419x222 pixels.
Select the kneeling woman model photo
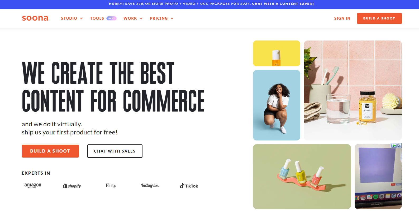[277, 105]
